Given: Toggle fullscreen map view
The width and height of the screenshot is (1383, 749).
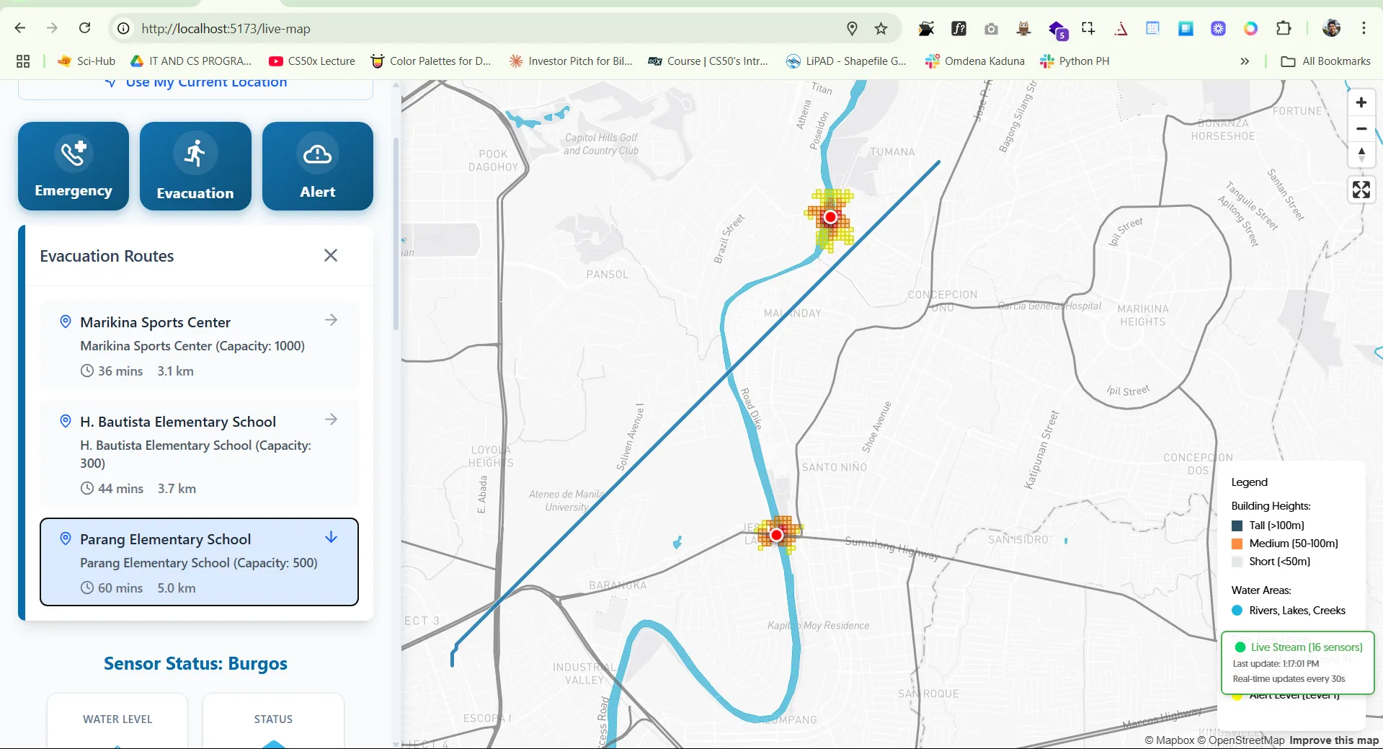Looking at the screenshot, I should (1361, 190).
